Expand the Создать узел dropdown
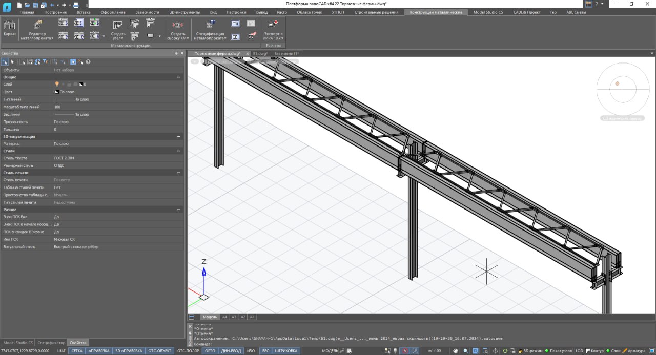 tap(118, 38)
